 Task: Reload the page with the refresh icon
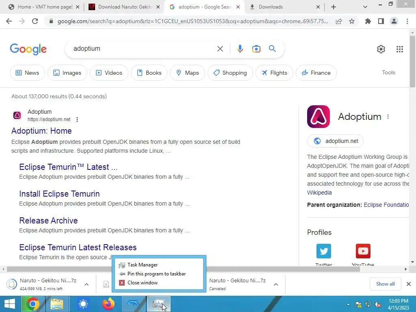point(35,21)
